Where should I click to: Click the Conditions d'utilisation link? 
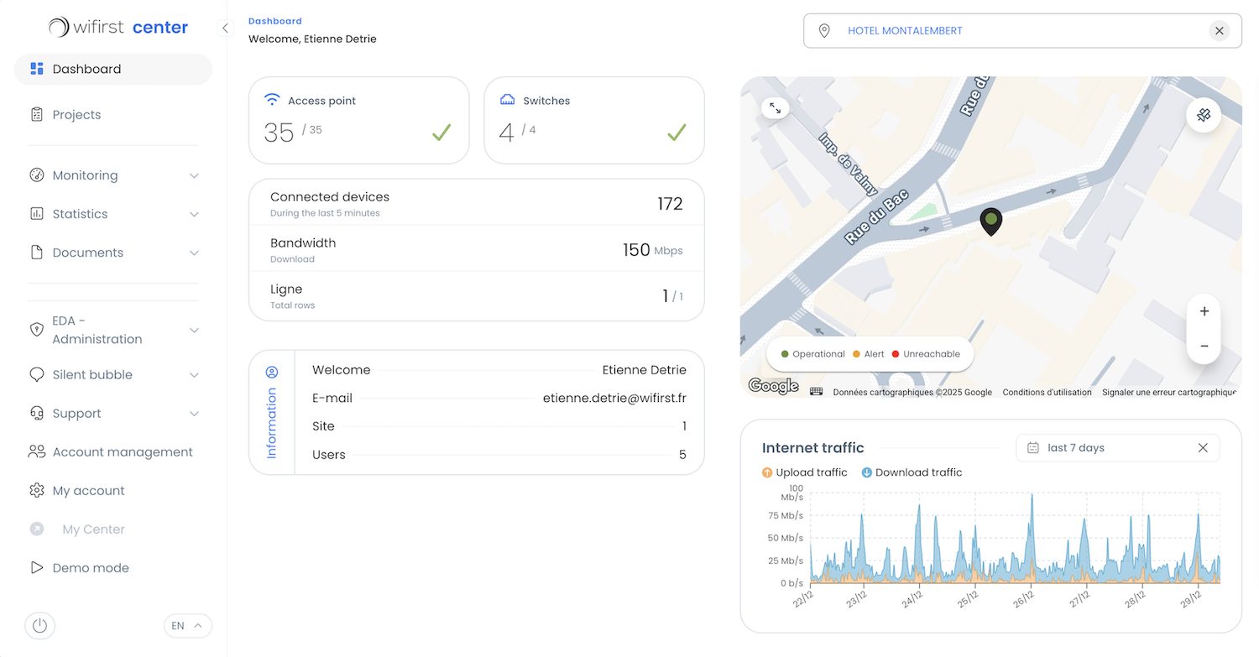point(1047,392)
